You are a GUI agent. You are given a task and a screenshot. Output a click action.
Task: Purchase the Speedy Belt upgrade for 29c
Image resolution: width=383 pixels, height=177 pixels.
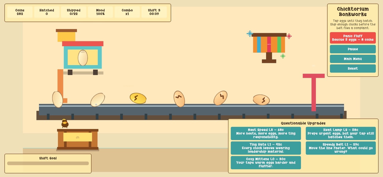tap(341, 148)
